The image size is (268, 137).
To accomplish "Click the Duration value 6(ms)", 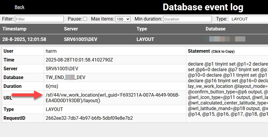I will 52,86.
